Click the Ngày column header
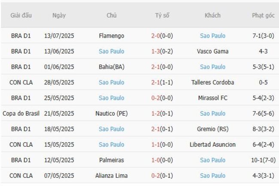 tap(59, 15)
